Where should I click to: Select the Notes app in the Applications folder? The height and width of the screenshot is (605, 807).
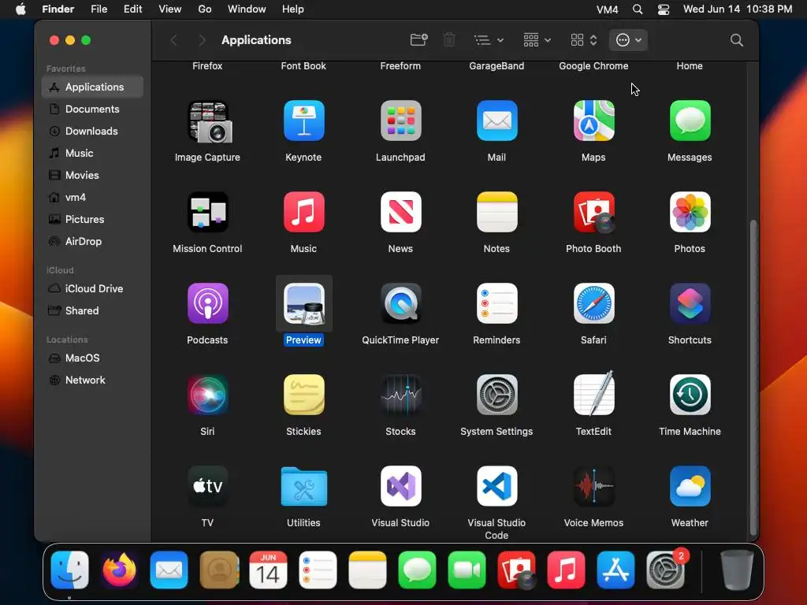(x=496, y=213)
